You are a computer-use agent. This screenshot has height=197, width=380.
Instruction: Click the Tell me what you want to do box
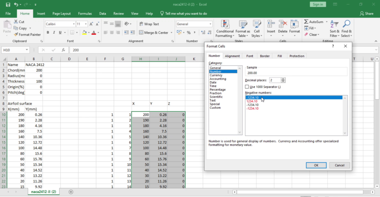183,14
